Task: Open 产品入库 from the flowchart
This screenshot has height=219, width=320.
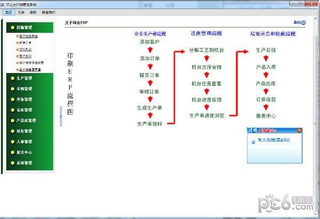Action: click(266, 67)
